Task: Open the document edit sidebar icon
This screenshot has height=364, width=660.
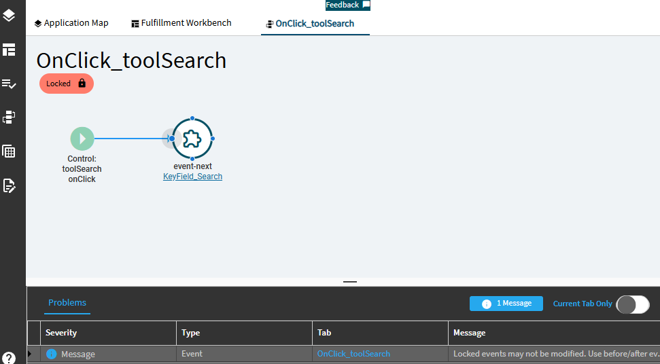Action: coord(9,185)
